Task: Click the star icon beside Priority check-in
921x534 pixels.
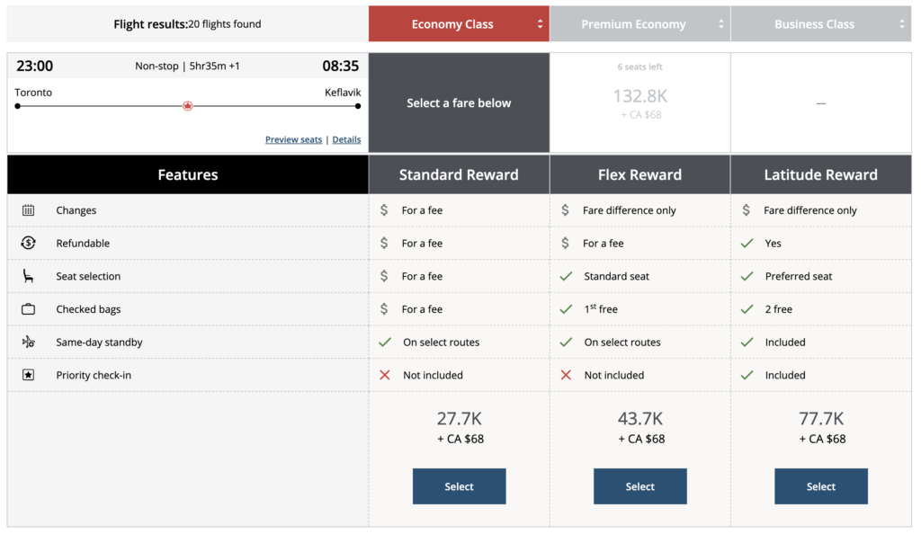Action: [x=29, y=375]
